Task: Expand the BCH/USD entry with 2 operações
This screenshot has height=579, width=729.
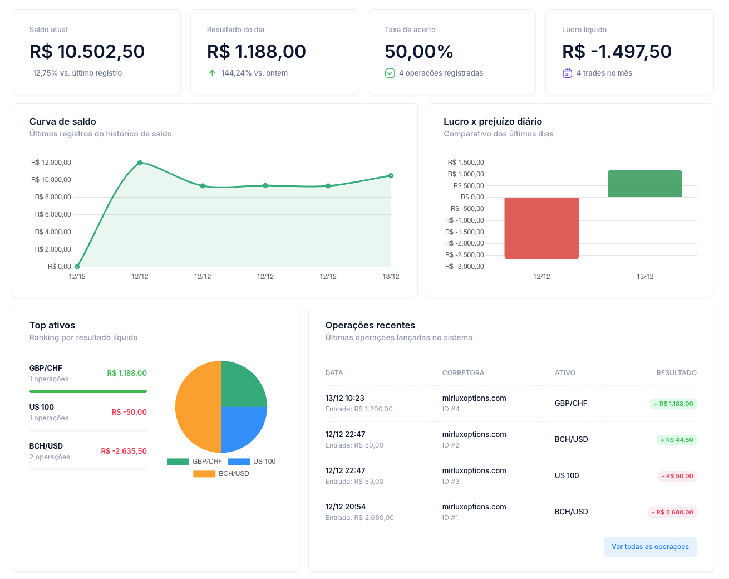Action: tap(88, 451)
